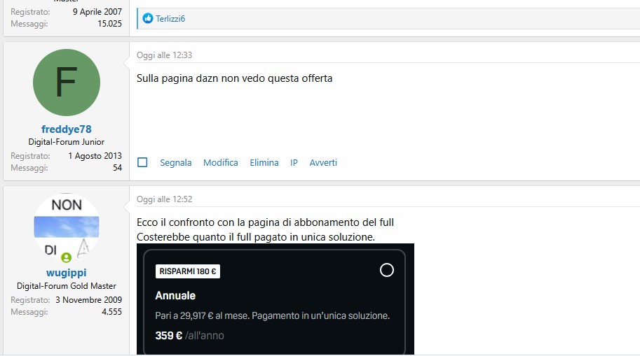Open Terlizzi6 user profile link

[x=170, y=19]
